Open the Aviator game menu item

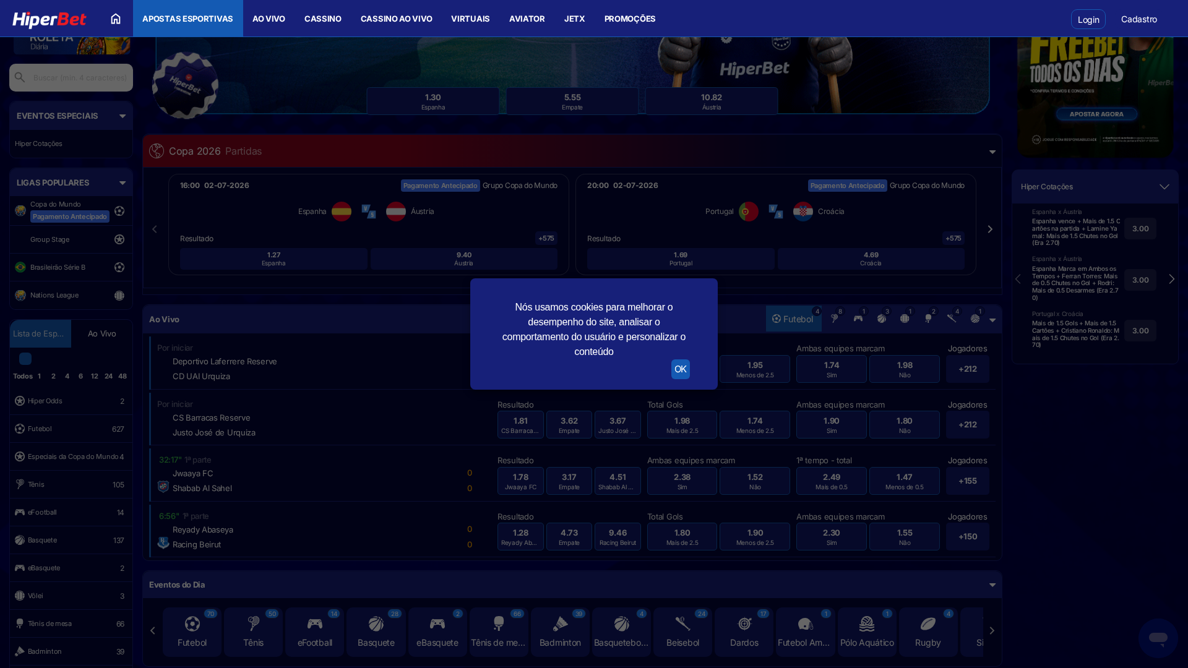[x=527, y=19]
